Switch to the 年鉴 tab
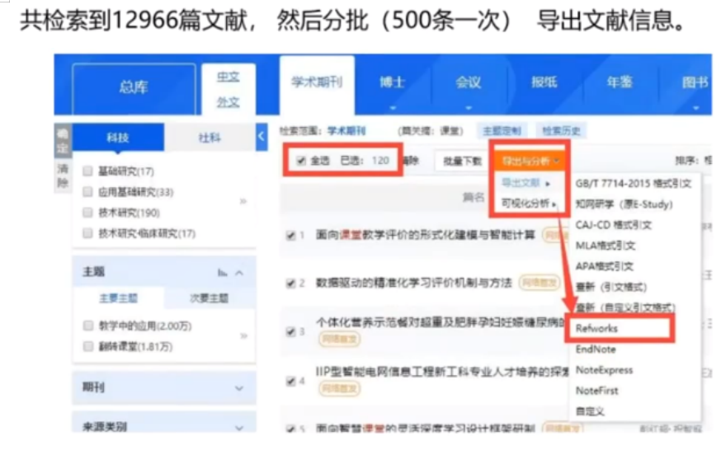 click(620, 82)
